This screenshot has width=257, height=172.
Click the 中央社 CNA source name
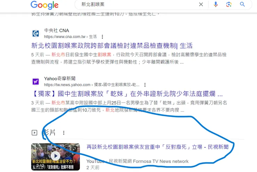pos(57,30)
